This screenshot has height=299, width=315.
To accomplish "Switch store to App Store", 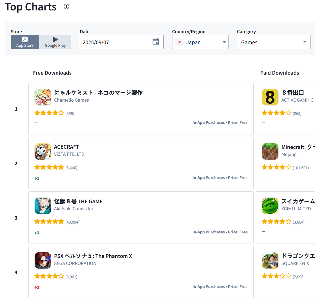I will pos(25,42).
